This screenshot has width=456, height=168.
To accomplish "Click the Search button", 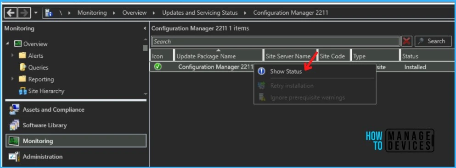I will [433, 41].
